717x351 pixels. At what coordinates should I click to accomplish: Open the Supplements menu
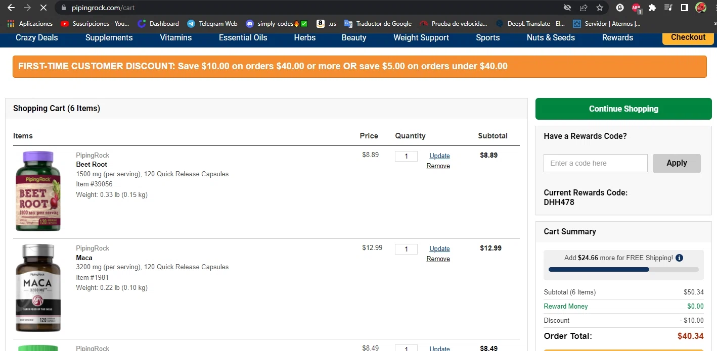click(x=109, y=38)
